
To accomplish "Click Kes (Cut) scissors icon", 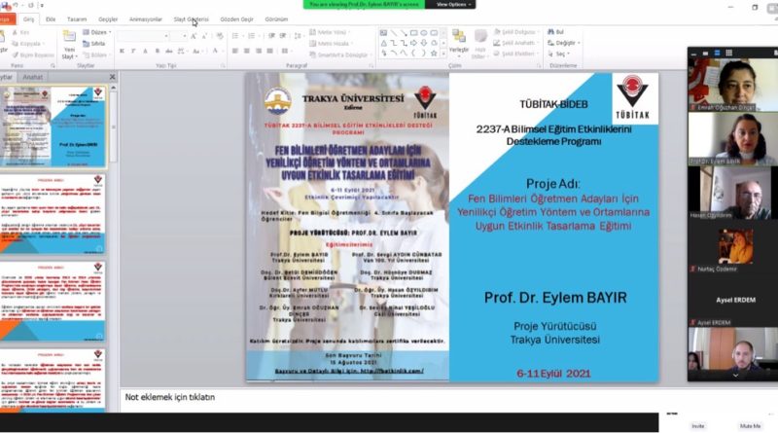I will click(x=20, y=32).
